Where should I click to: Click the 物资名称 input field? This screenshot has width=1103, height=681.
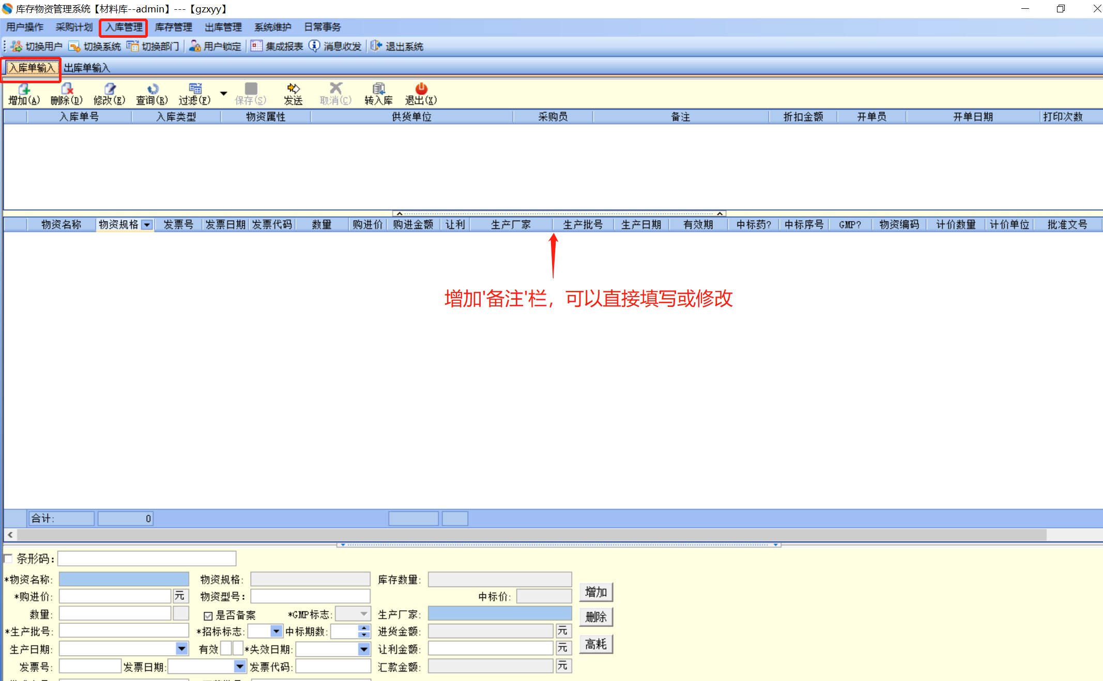tap(124, 579)
